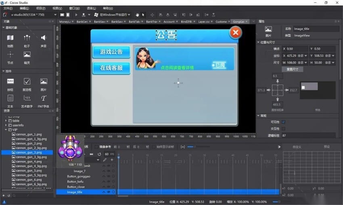This screenshot has width=343, height=205.
Task: Click the play preview button in toolbar
Action: tap(76, 15)
